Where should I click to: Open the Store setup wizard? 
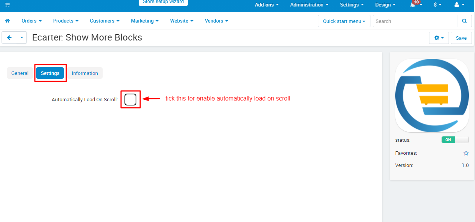163,3
